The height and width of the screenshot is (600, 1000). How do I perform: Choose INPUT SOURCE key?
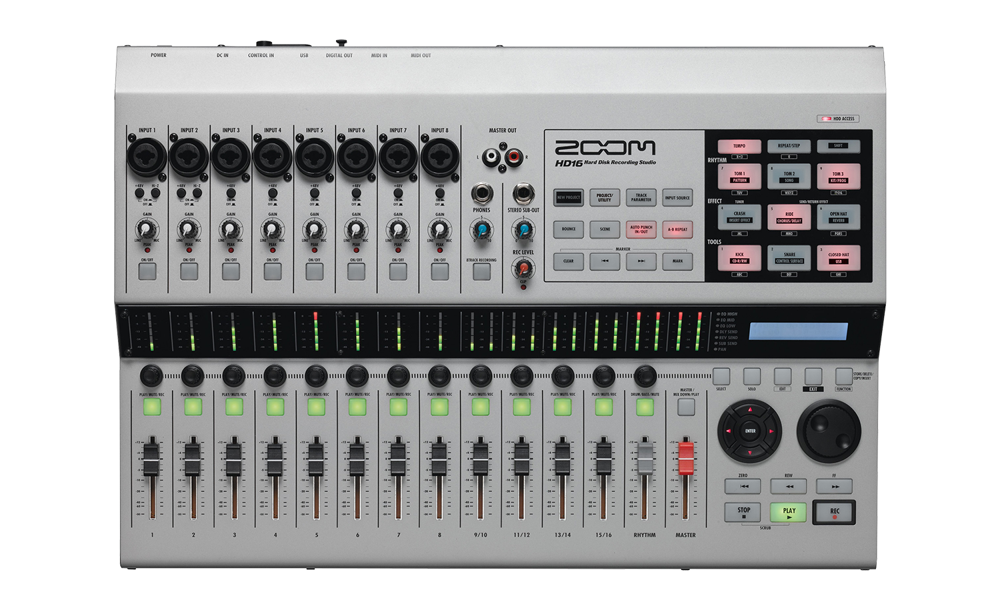click(677, 197)
